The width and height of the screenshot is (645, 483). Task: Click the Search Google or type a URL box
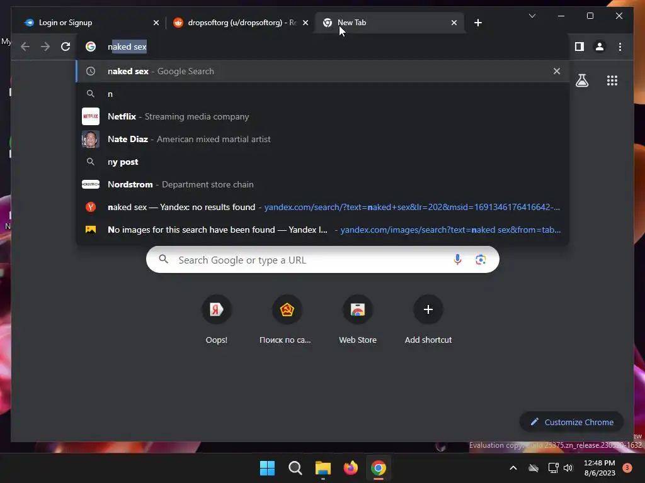[x=322, y=260]
